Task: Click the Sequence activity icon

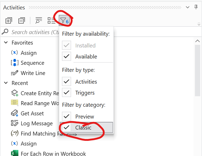Action: tap(14, 63)
